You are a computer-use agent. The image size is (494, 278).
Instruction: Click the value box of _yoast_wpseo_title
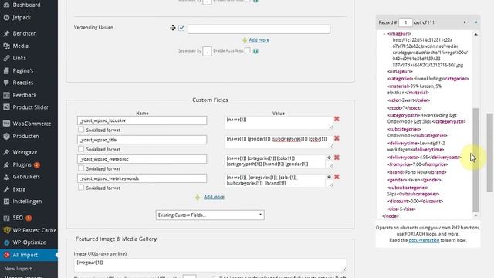(x=279, y=142)
